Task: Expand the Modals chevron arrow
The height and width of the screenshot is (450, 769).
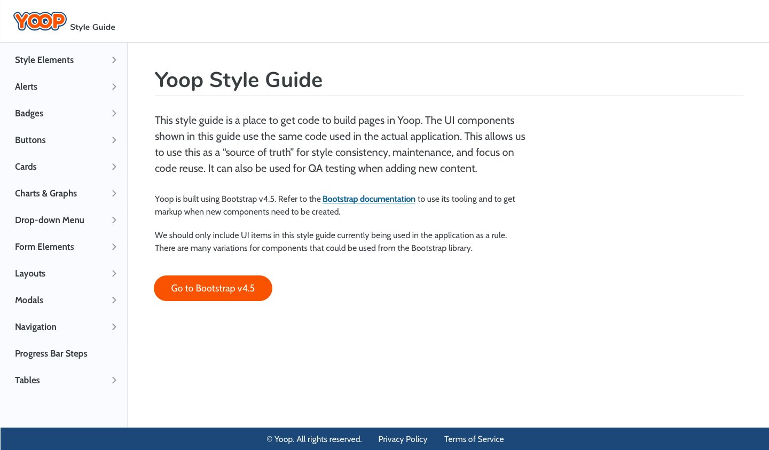Action: pyautogui.click(x=114, y=300)
